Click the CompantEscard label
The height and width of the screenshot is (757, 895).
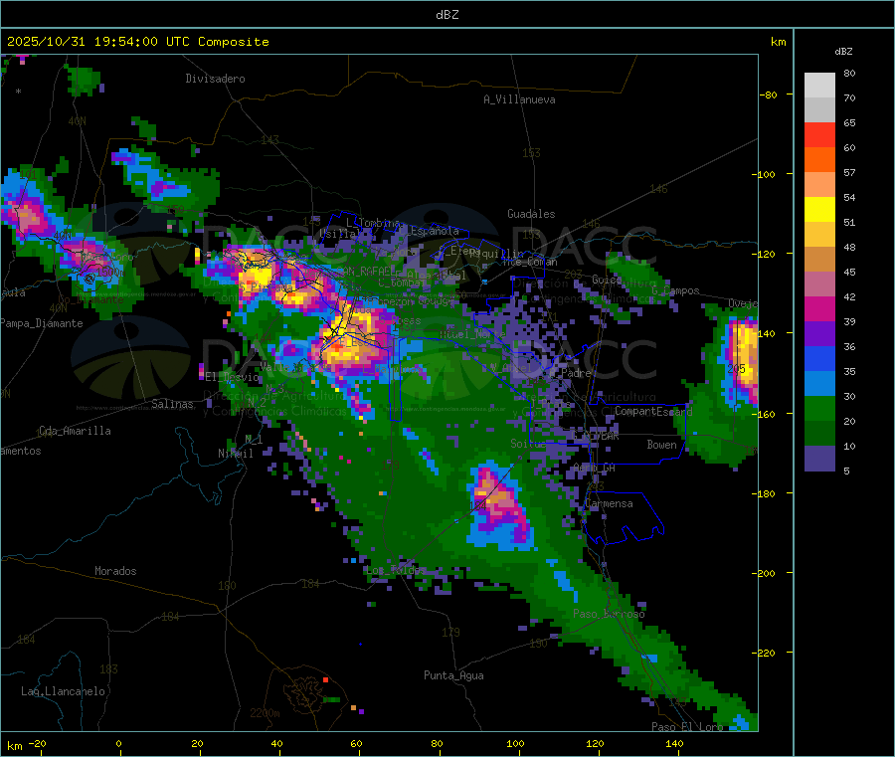(x=653, y=411)
